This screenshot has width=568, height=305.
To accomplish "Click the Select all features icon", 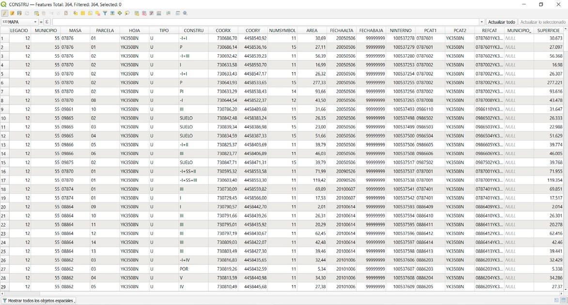I will [x=82, y=14].
